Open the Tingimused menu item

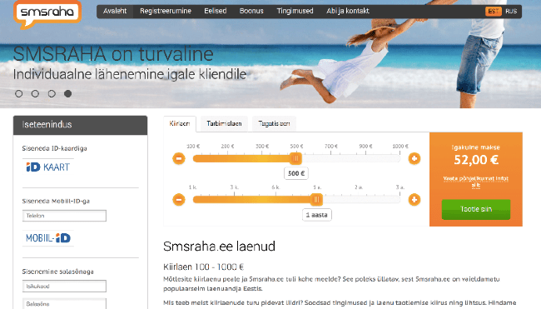[295, 11]
